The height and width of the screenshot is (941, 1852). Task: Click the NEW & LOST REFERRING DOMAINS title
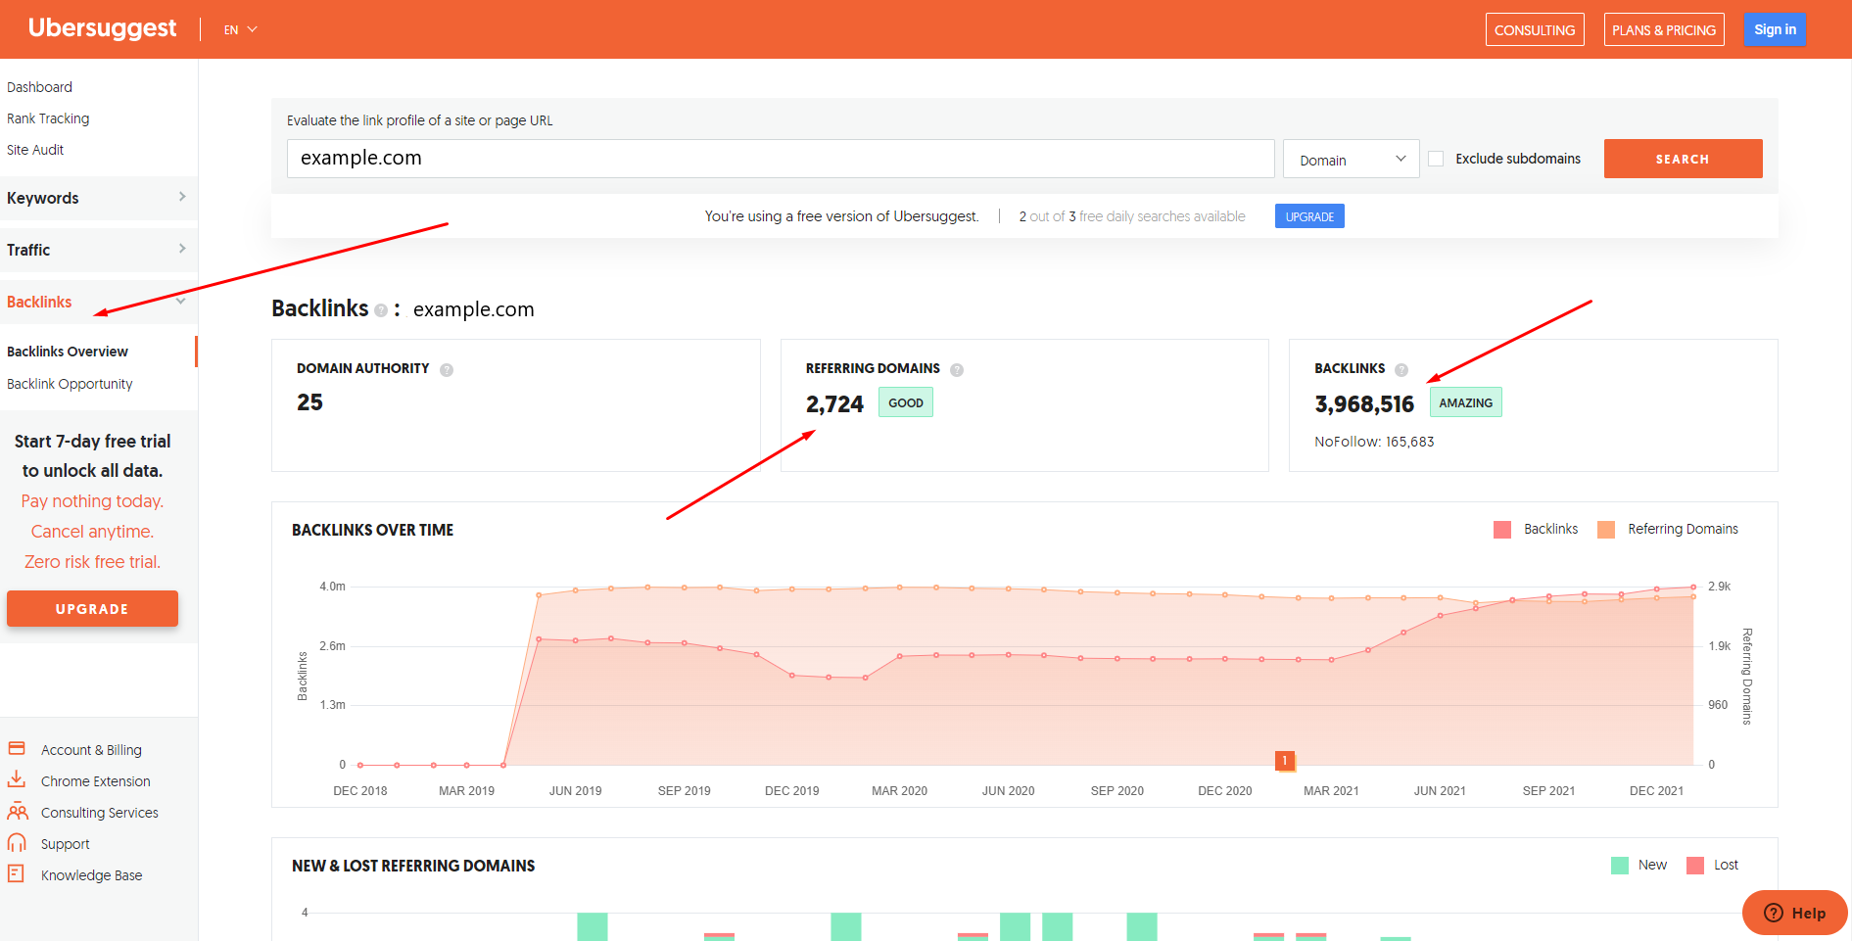point(413,866)
